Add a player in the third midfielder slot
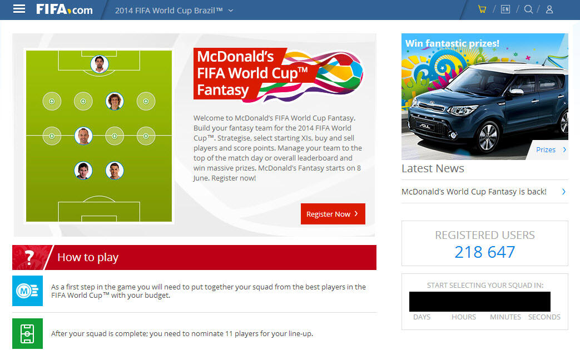This screenshot has height=350, width=580. pyautogui.click(x=115, y=136)
